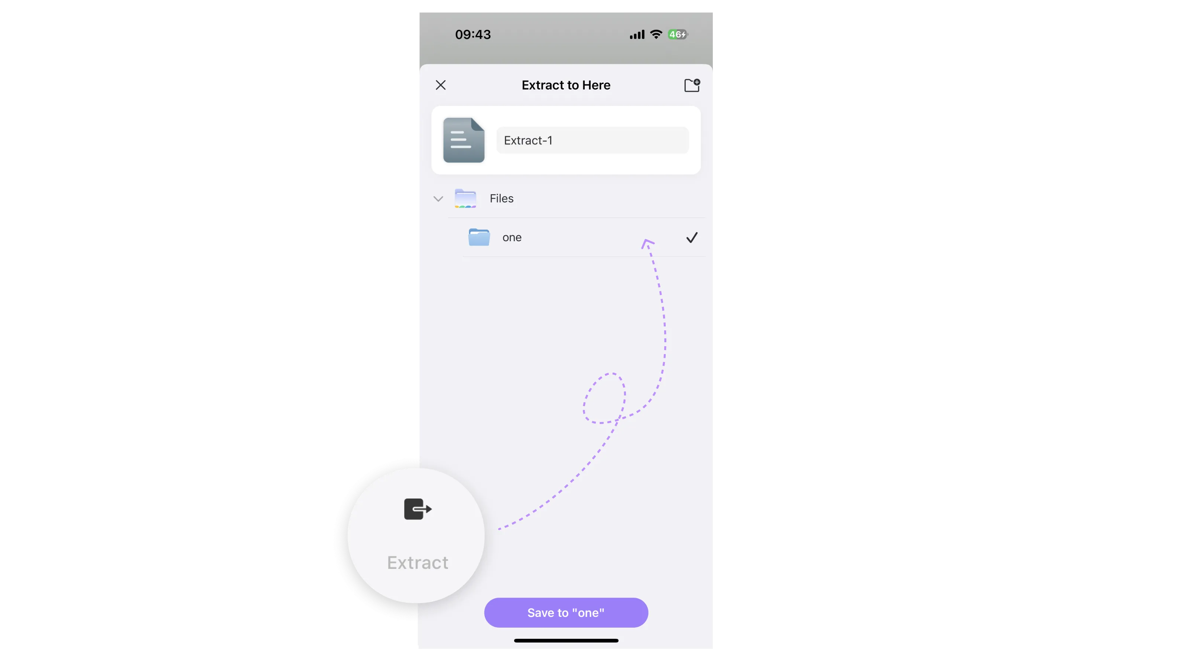Click the folder icon next to Files
This screenshot has width=1185, height=667.
(x=465, y=198)
